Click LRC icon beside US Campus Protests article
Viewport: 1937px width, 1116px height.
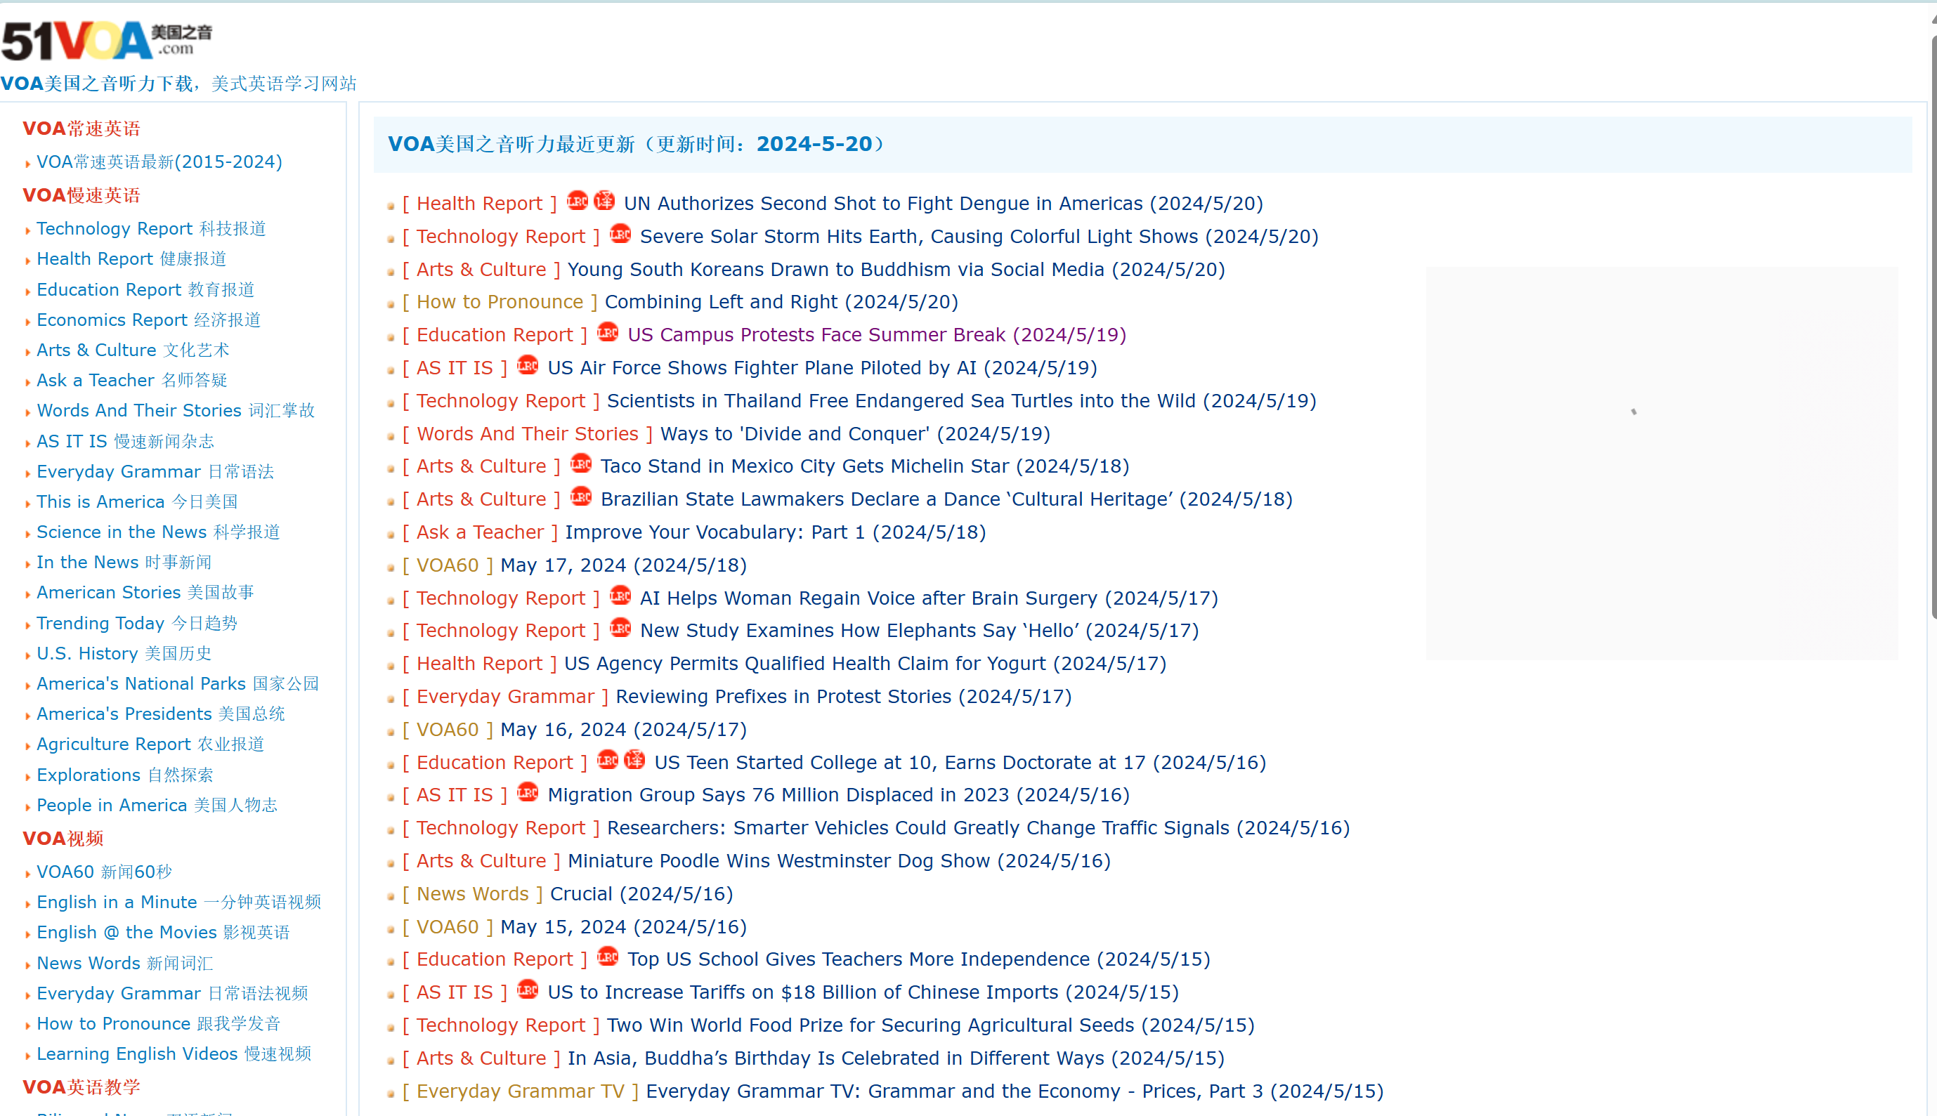click(608, 333)
